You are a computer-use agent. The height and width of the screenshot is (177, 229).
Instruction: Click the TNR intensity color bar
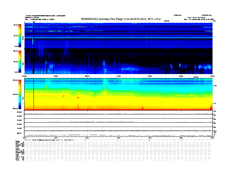[20, 94]
